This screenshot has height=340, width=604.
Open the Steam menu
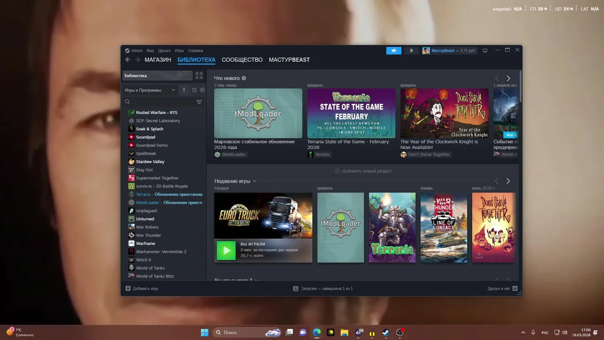tap(137, 51)
